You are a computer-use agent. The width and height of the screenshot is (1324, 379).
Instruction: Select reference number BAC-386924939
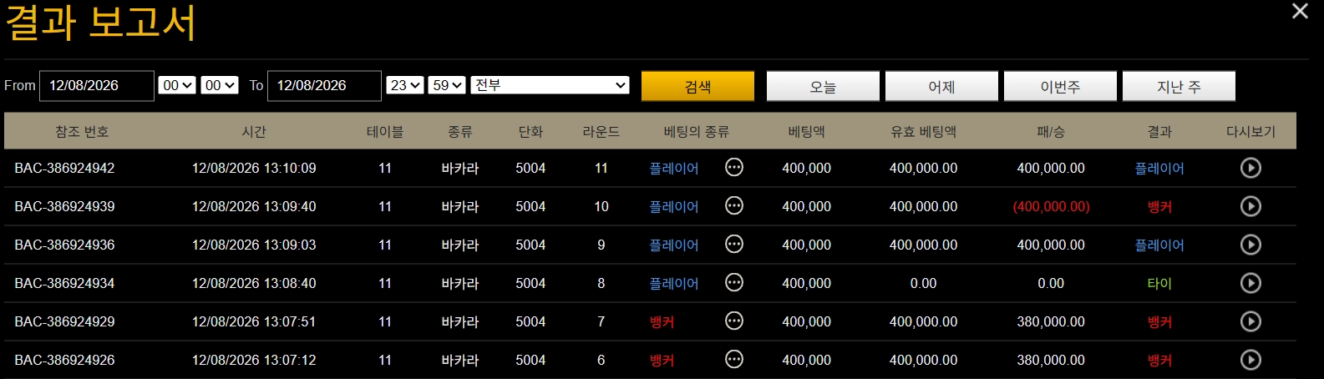pos(64,206)
